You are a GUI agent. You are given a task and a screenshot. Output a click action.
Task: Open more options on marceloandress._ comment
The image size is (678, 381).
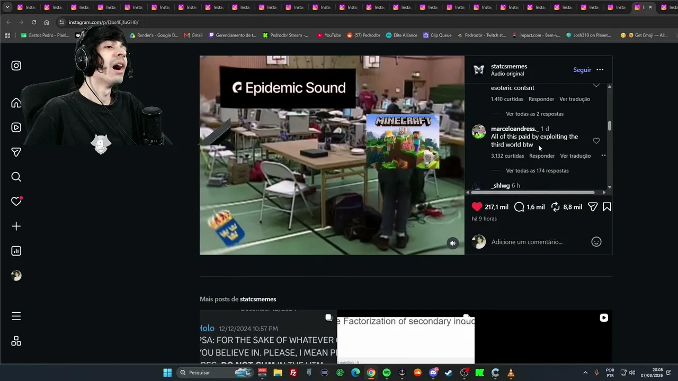click(603, 156)
